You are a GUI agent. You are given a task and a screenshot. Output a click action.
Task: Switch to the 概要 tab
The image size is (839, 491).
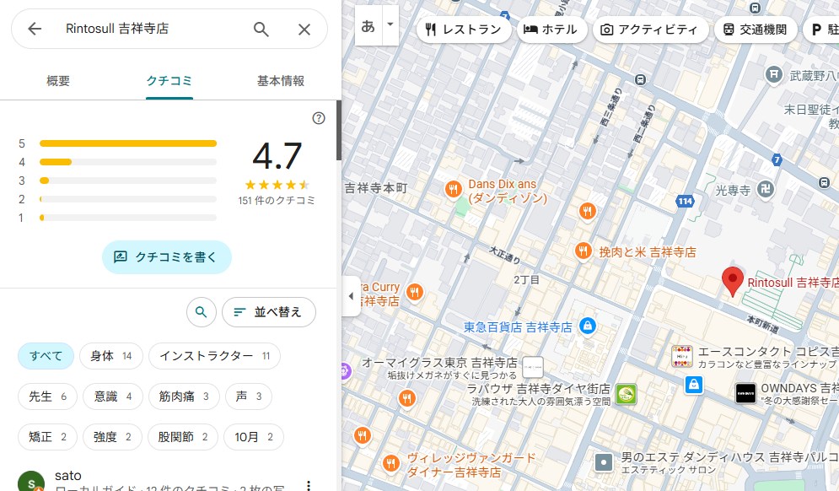(x=58, y=81)
